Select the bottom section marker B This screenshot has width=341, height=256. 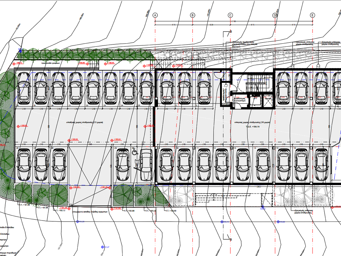tap(230, 239)
